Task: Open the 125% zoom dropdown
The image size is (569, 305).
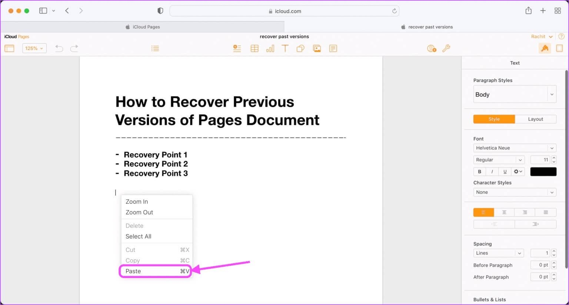Action: coord(34,48)
